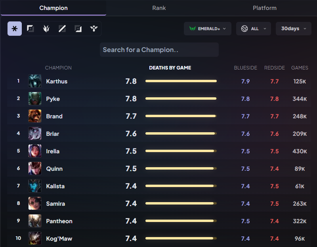Open the Kalista champion name link
The width and height of the screenshot is (317, 247).
pos(55,186)
